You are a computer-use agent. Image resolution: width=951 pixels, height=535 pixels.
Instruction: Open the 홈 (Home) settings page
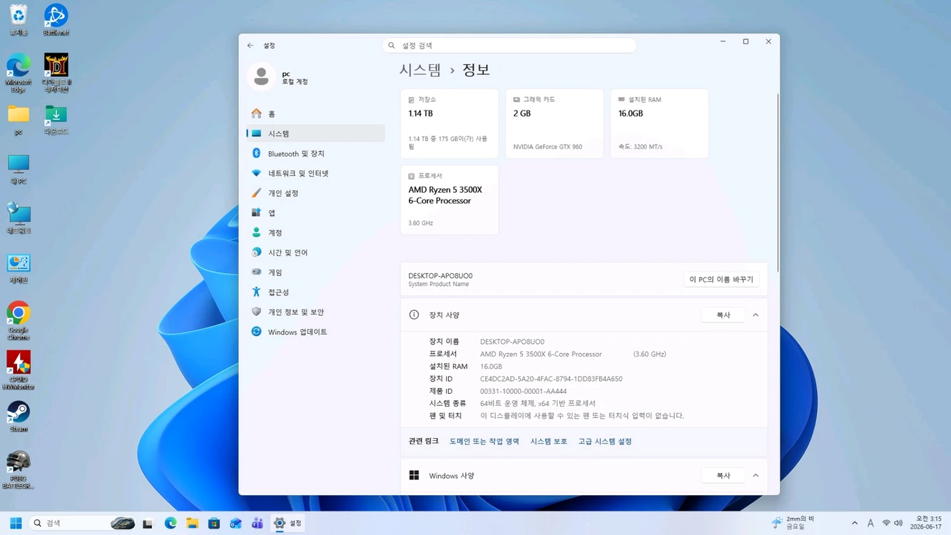315,114
